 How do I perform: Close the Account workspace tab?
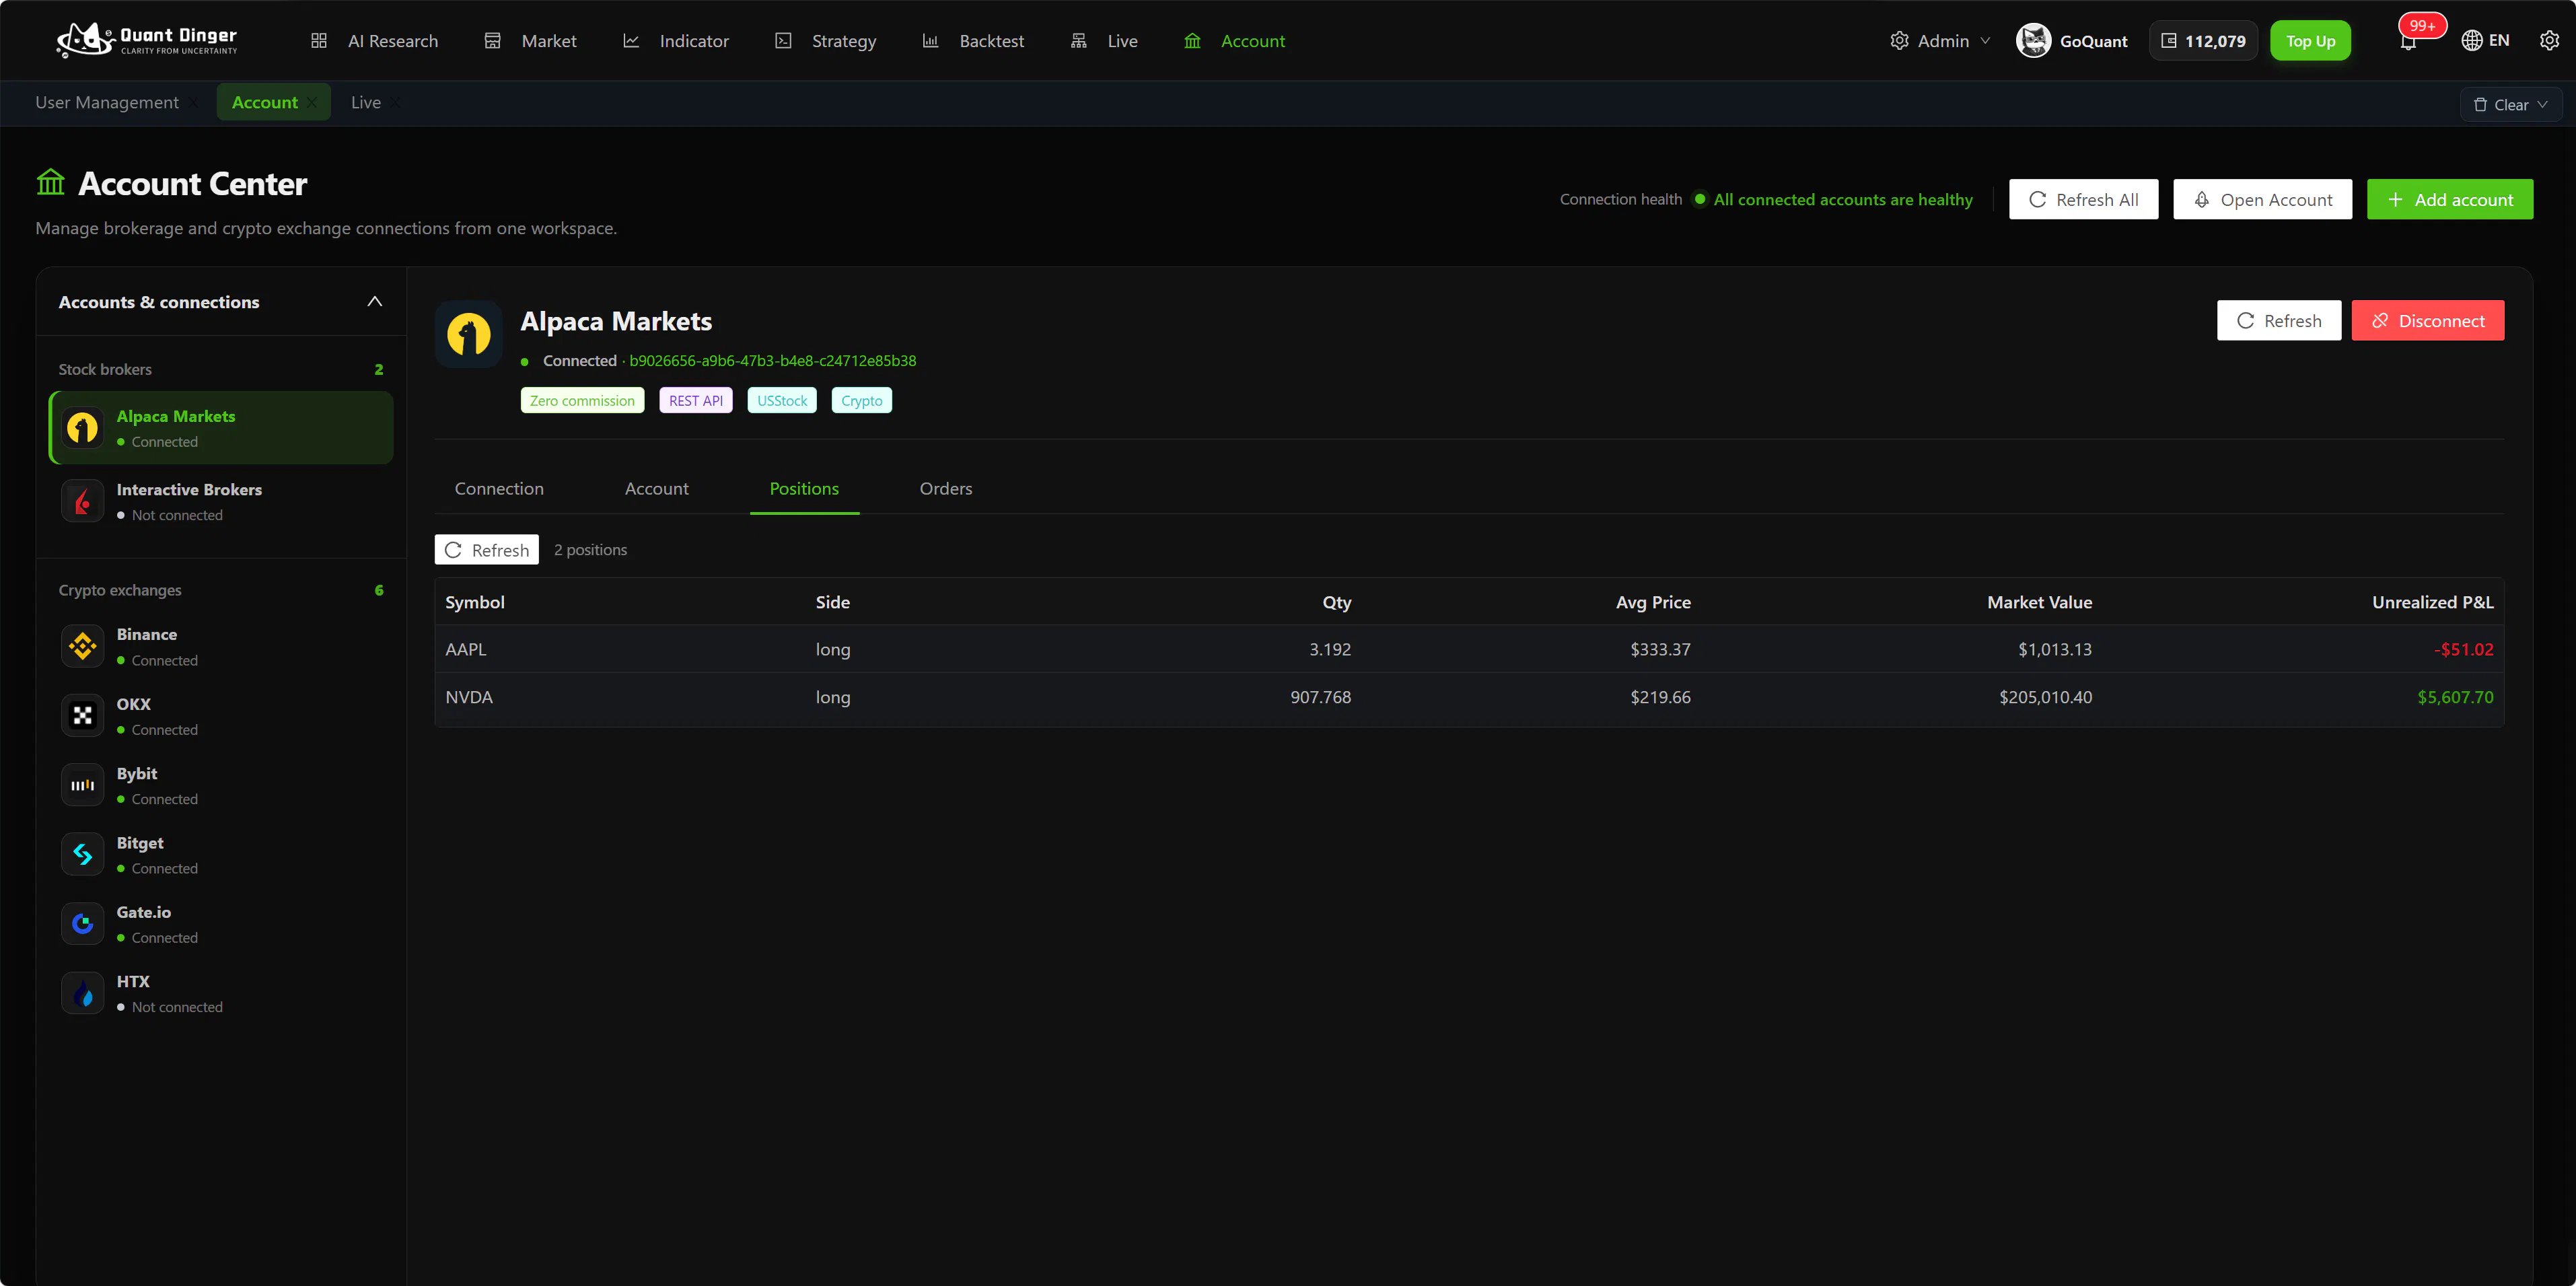point(313,103)
